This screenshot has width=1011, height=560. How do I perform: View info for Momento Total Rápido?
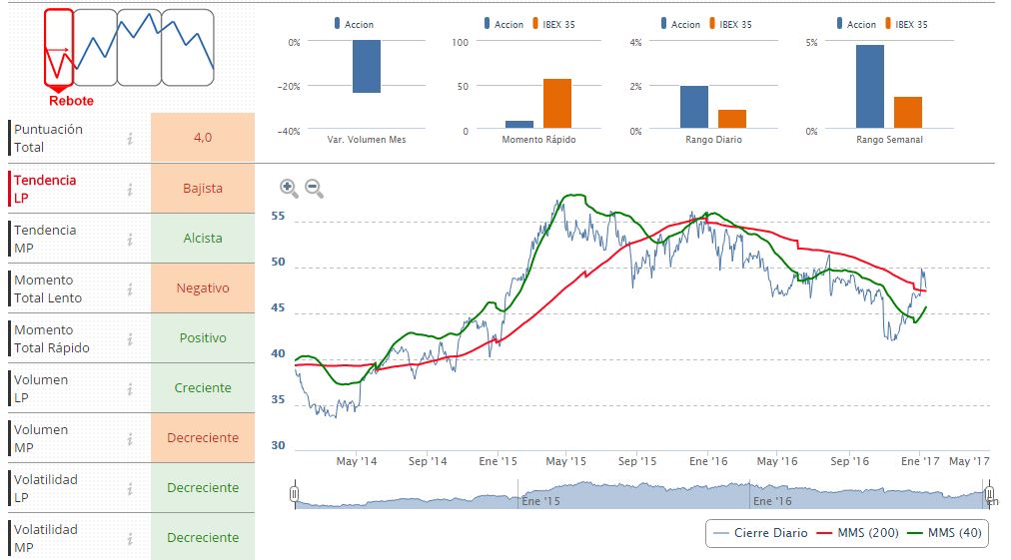tap(130, 338)
